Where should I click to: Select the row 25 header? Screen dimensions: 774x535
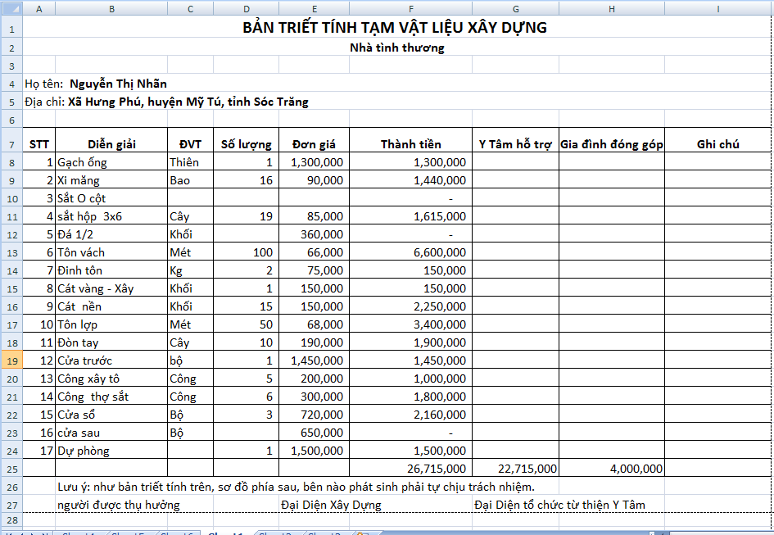[11, 469]
